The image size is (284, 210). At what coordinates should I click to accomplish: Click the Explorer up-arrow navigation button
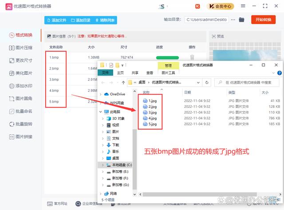click(123, 83)
